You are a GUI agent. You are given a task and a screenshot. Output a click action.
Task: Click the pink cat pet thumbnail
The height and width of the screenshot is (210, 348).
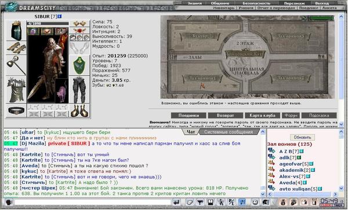[x=61, y=91]
